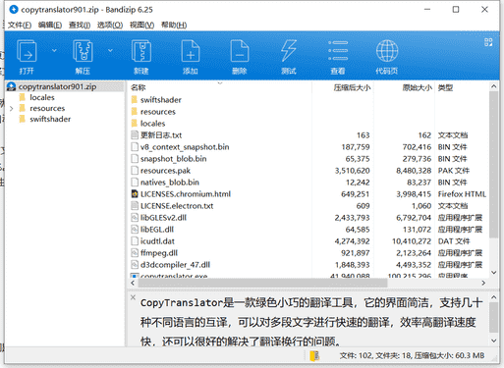
Task: Click the Extract (解压) toolbar icon
Action: pyautogui.click(x=83, y=51)
